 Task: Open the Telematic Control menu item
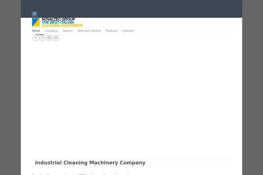89,31
